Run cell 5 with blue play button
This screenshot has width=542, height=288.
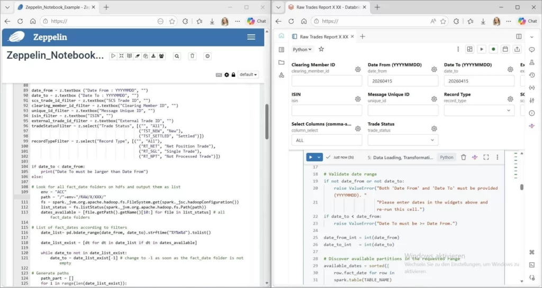point(311,157)
